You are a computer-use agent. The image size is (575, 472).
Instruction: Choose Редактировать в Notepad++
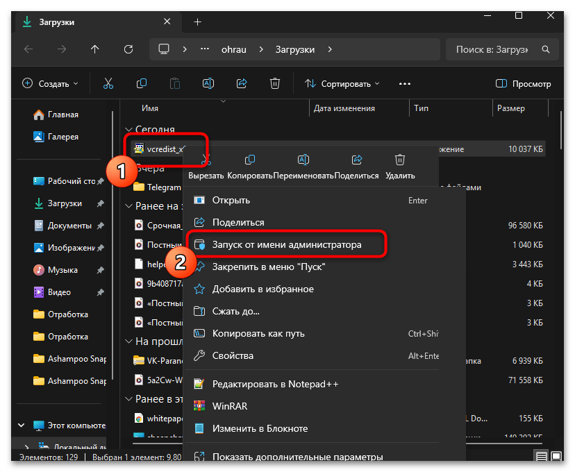click(312, 384)
